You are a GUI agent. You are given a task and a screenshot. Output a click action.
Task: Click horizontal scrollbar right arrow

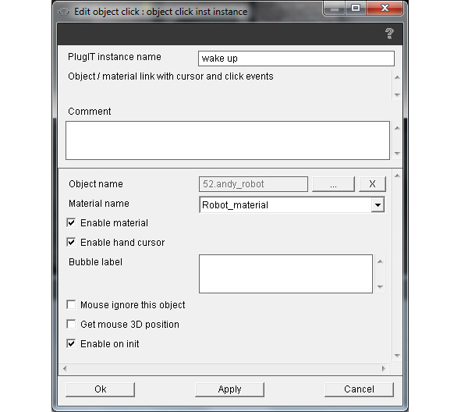click(x=383, y=368)
